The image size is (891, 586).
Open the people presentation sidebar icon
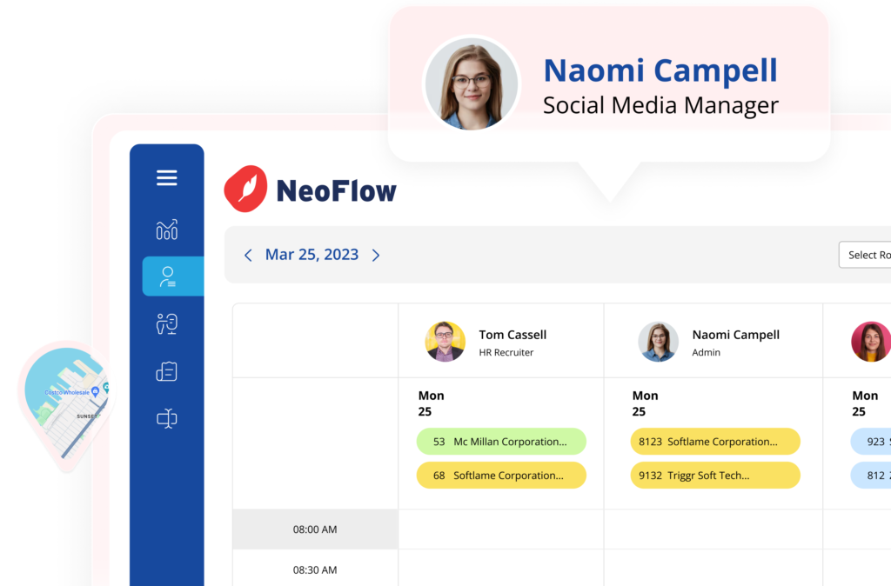coord(167,323)
